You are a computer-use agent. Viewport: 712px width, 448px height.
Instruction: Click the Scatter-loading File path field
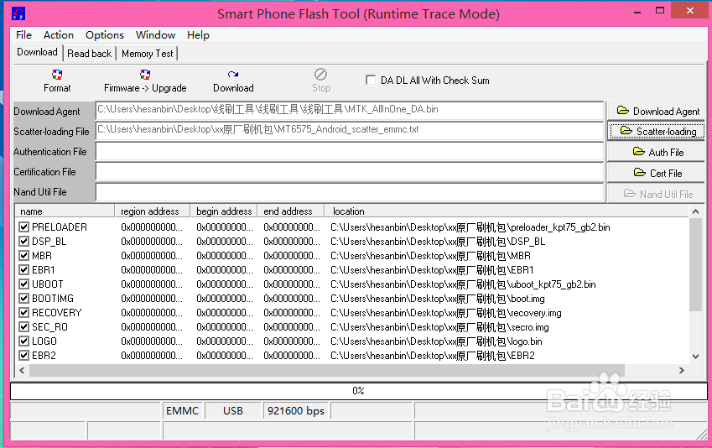(x=349, y=130)
